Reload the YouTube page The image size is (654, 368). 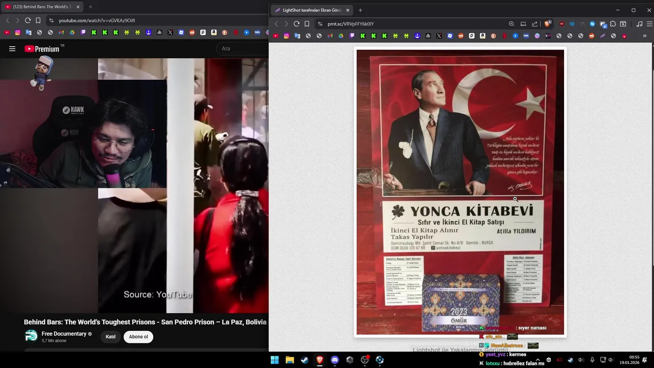(x=28, y=20)
